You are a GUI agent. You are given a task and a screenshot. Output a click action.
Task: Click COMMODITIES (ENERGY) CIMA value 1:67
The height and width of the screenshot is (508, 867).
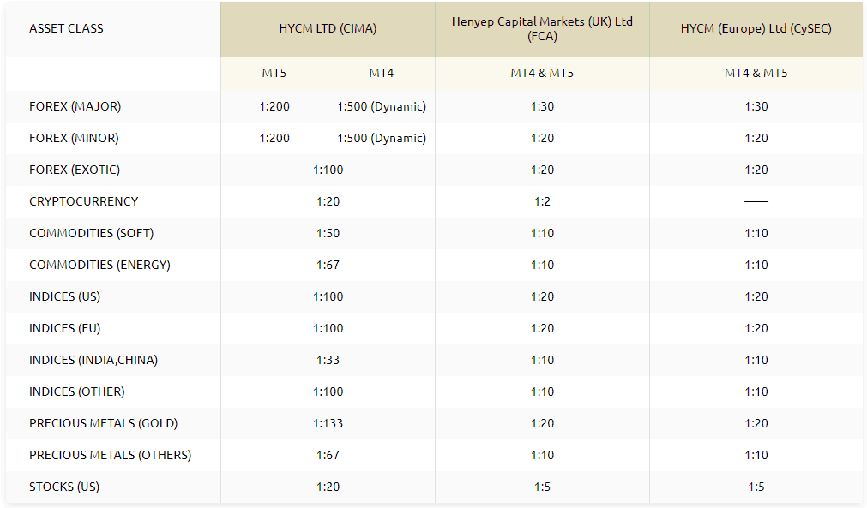pos(328,265)
